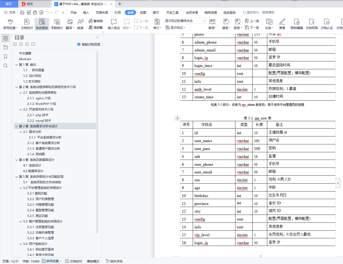343x264 pixels.
Task: Open the 文件 menu
Action: click(10, 12)
